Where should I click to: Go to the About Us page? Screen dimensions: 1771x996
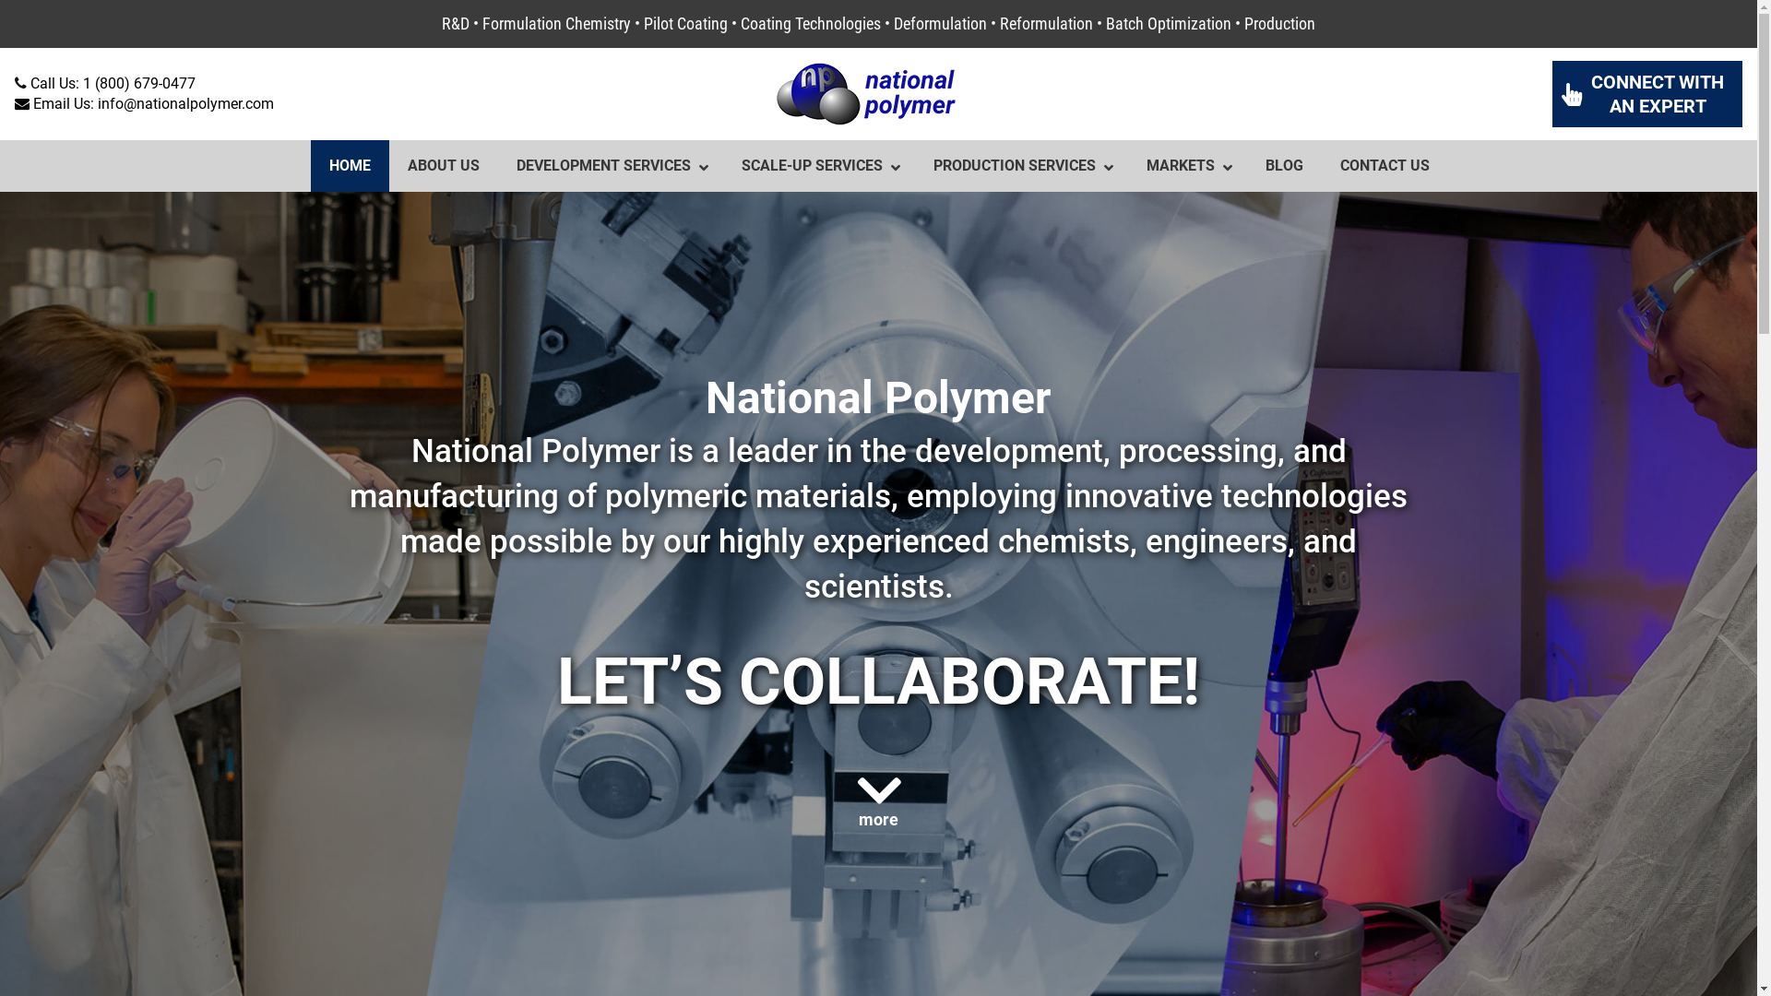click(444, 166)
